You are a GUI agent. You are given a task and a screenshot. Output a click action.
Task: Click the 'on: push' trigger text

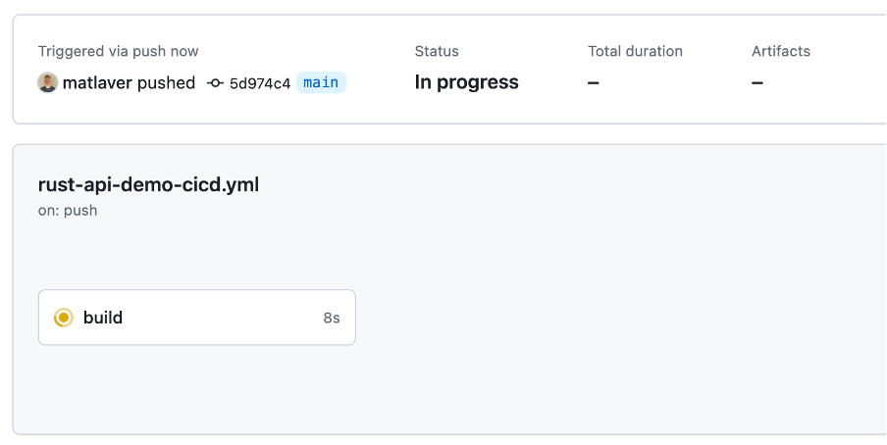point(68,211)
